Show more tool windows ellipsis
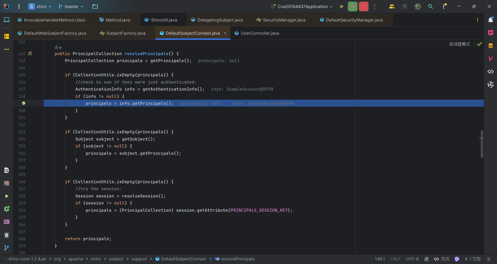The height and width of the screenshot is (264, 497). (6, 49)
